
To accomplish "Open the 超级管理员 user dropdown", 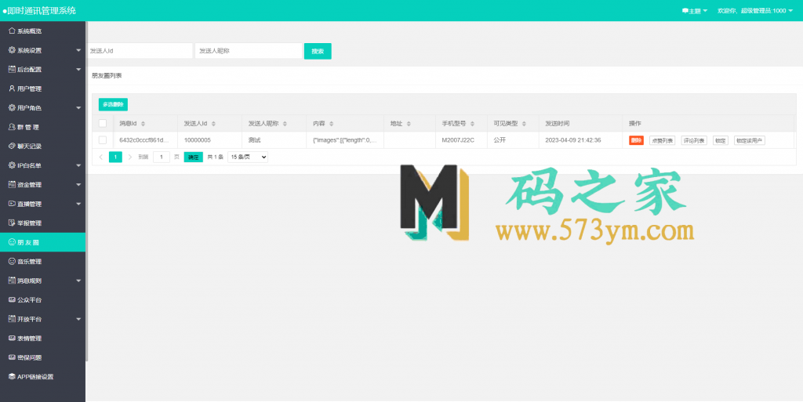I will click(755, 11).
